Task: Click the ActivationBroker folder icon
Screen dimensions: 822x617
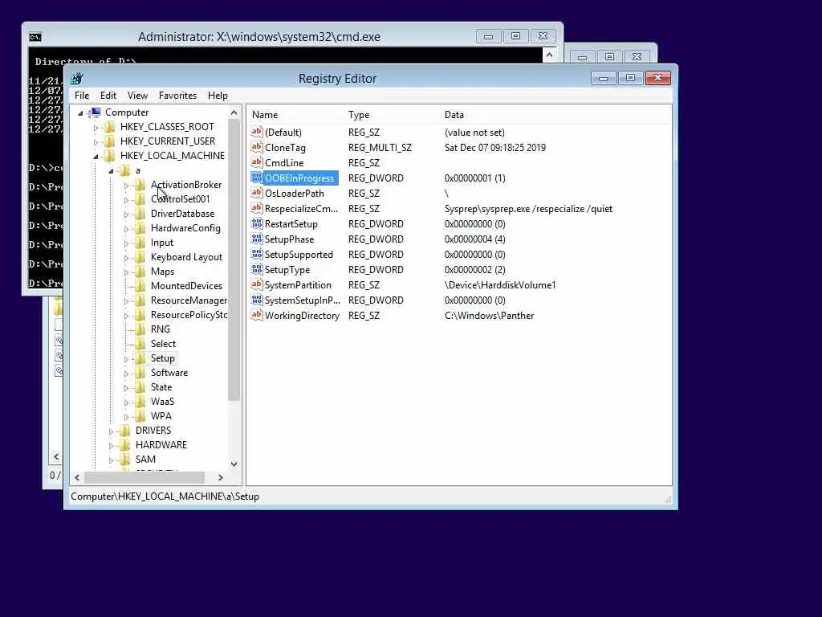Action: tap(140, 185)
